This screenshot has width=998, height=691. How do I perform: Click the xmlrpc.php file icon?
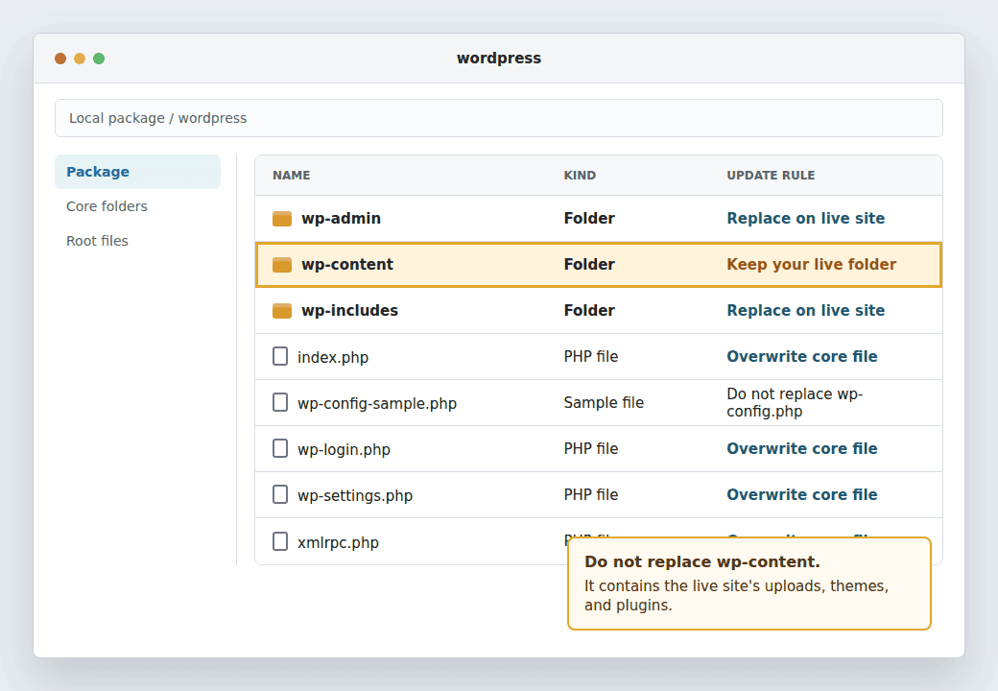tap(280, 541)
